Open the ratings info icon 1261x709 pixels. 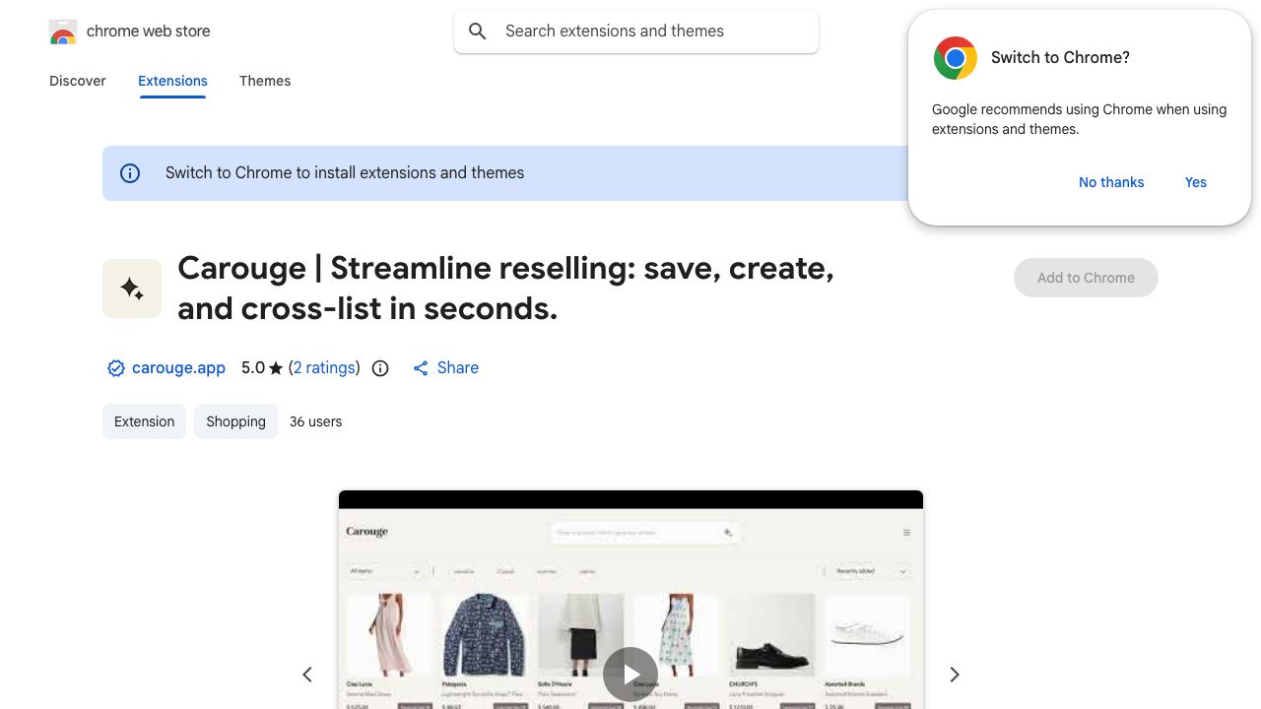tap(380, 368)
